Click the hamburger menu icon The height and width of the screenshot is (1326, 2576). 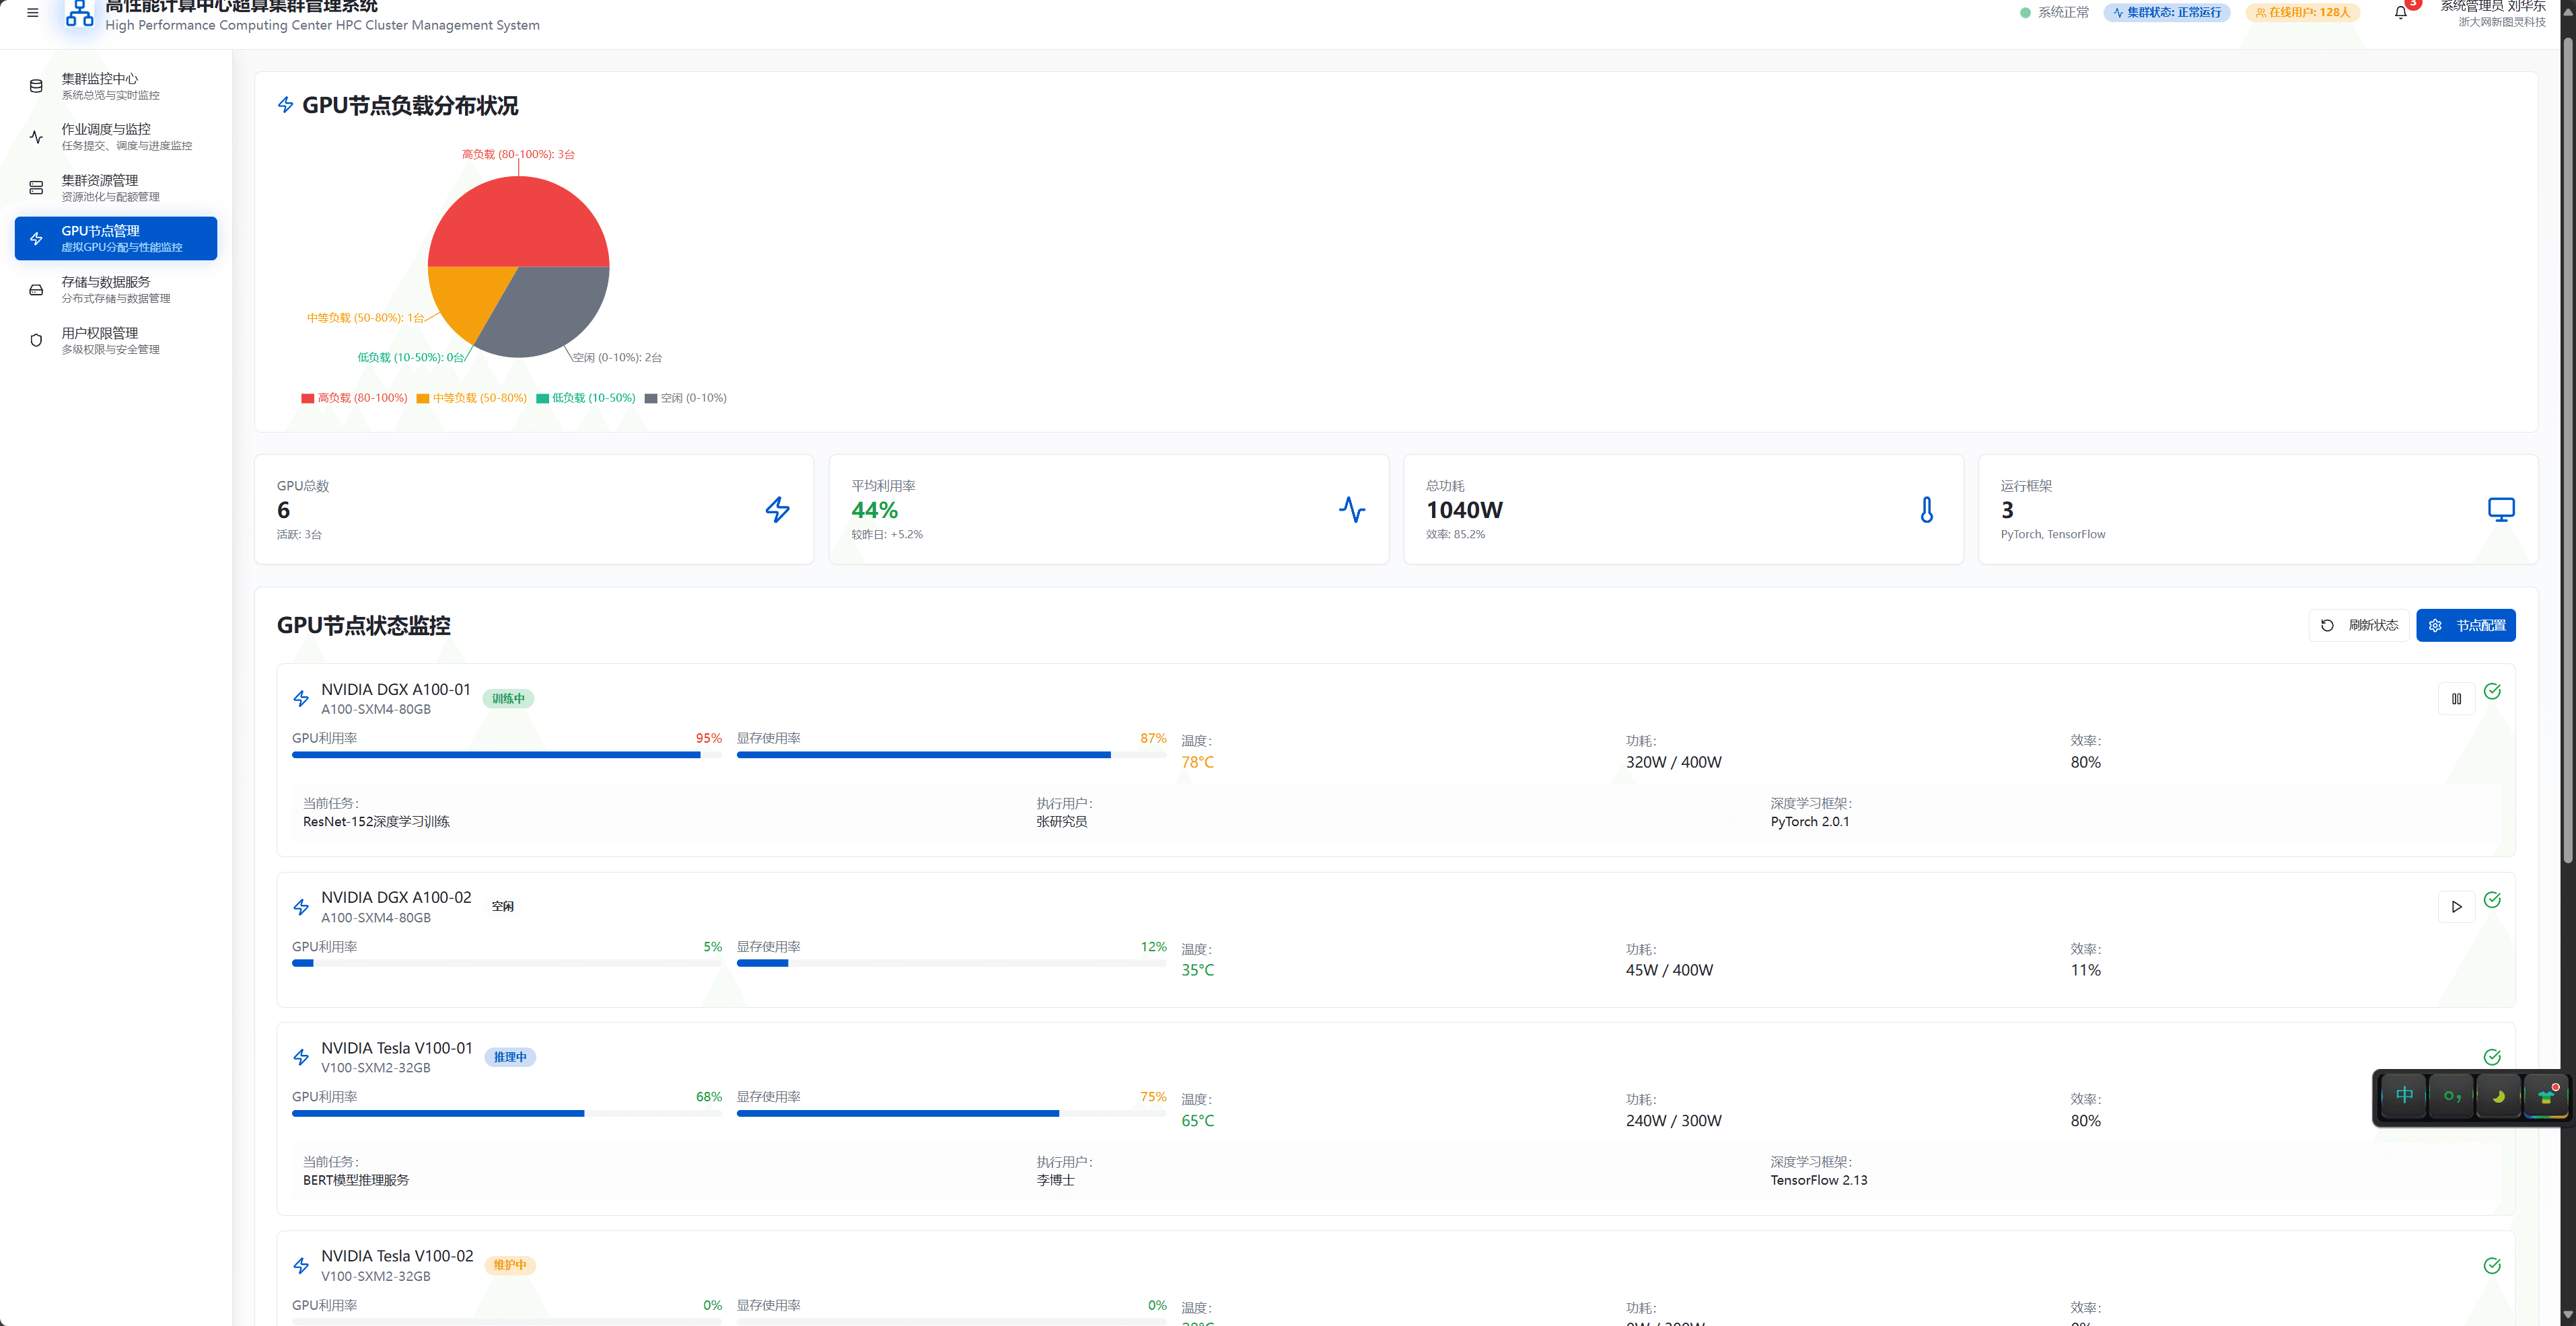tap(32, 13)
